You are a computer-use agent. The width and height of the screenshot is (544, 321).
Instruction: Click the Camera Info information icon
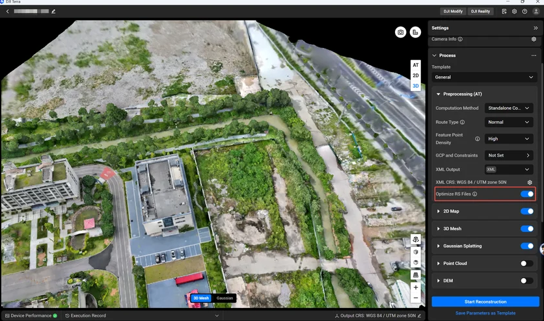coord(460,39)
